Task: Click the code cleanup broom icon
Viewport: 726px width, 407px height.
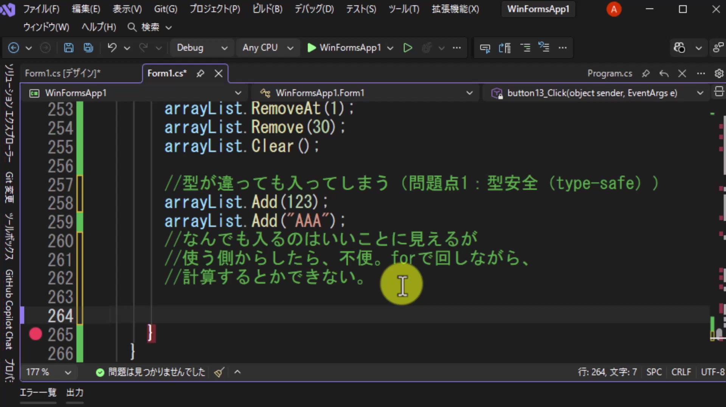Action: (x=219, y=372)
